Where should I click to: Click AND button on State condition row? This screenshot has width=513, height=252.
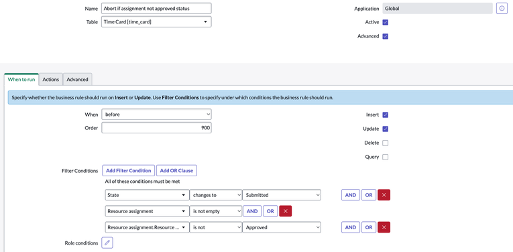[x=351, y=195]
